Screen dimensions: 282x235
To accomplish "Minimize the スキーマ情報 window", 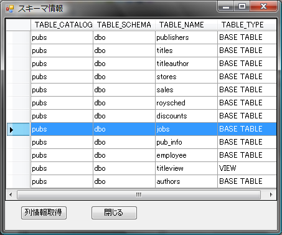I will (x=226, y=6).
